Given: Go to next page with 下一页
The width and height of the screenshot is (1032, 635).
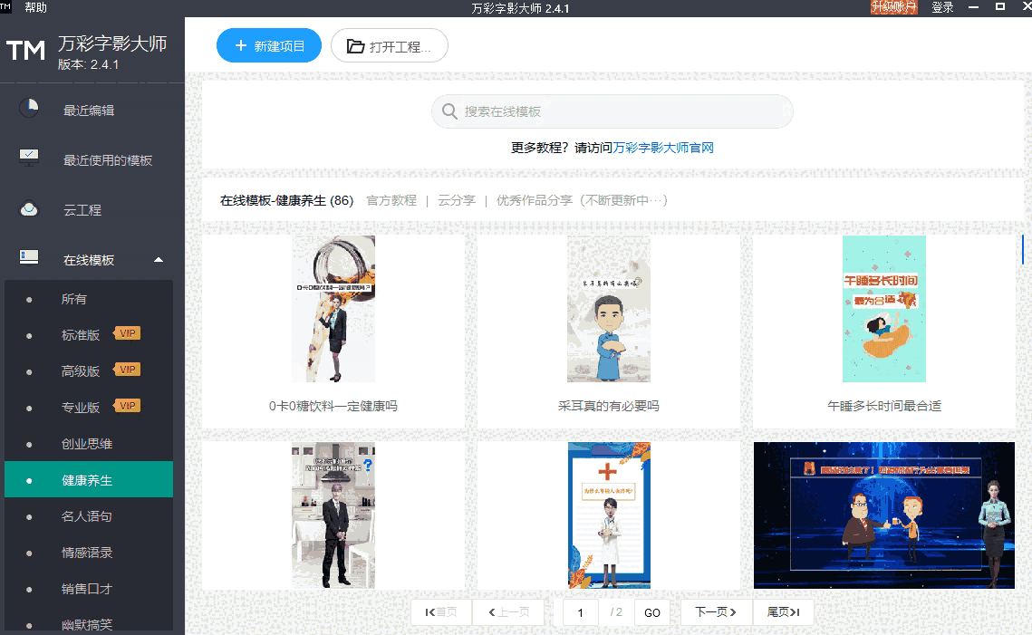Looking at the screenshot, I should coord(715,612).
